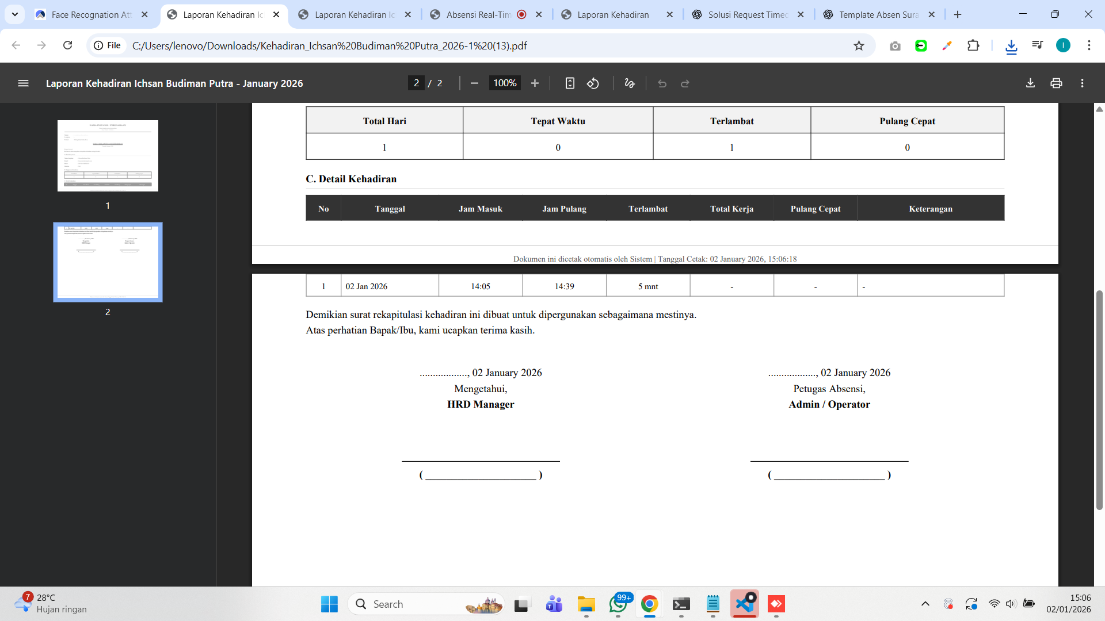Image resolution: width=1105 pixels, height=621 pixels.
Task: Switch to Template Absen Surat tab
Action: [878, 14]
